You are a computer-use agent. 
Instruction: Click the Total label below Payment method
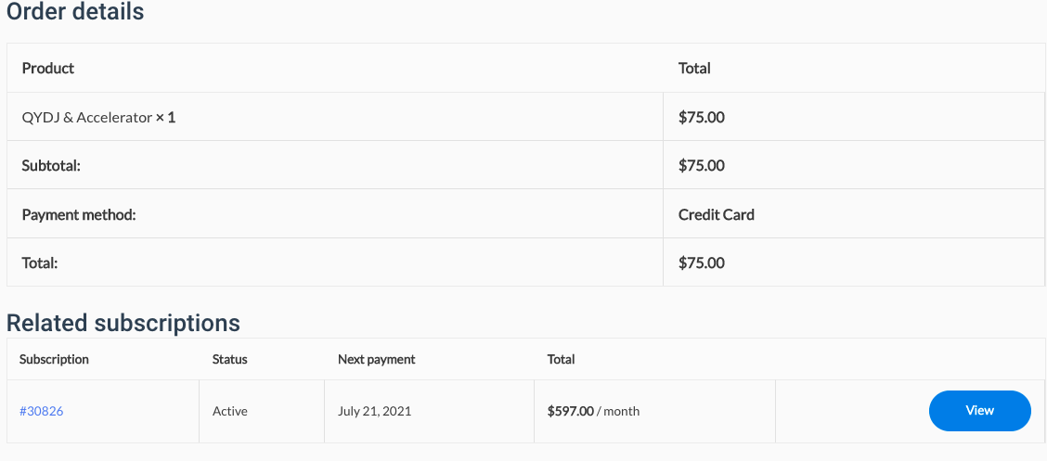[x=40, y=263]
